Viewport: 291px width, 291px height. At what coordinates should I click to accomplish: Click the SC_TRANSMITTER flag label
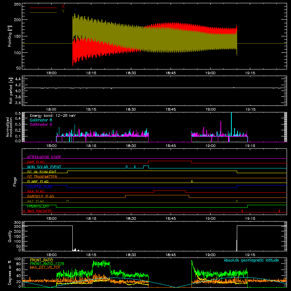point(42,176)
